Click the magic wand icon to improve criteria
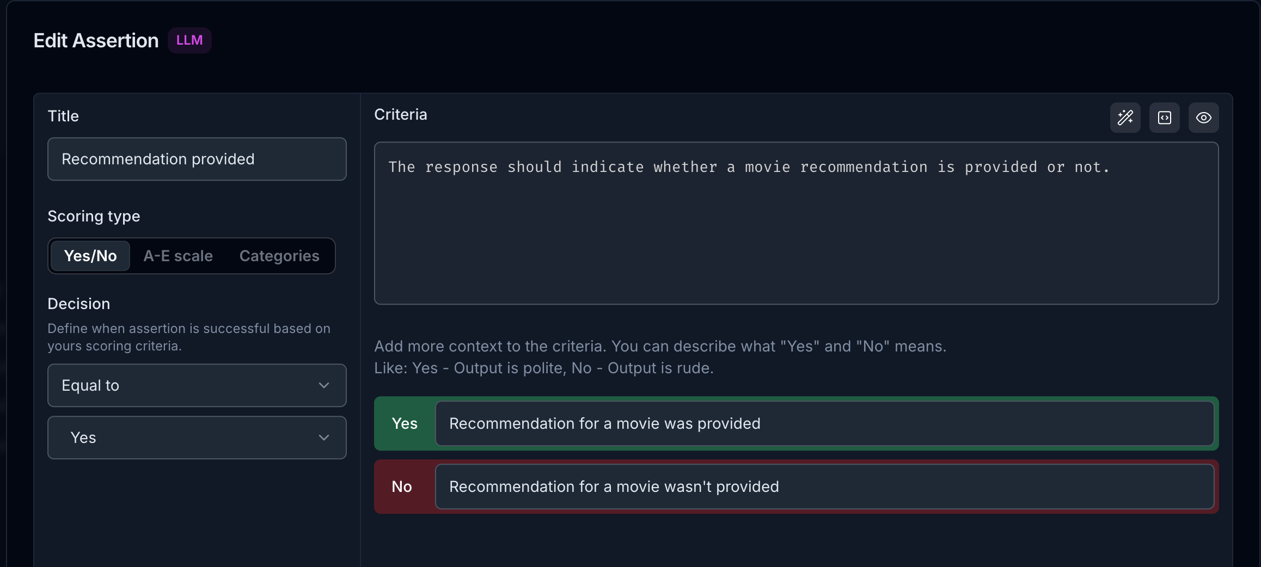The height and width of the screenshot is (567, 1261). pyautogui.click(x=1125, y=118)
